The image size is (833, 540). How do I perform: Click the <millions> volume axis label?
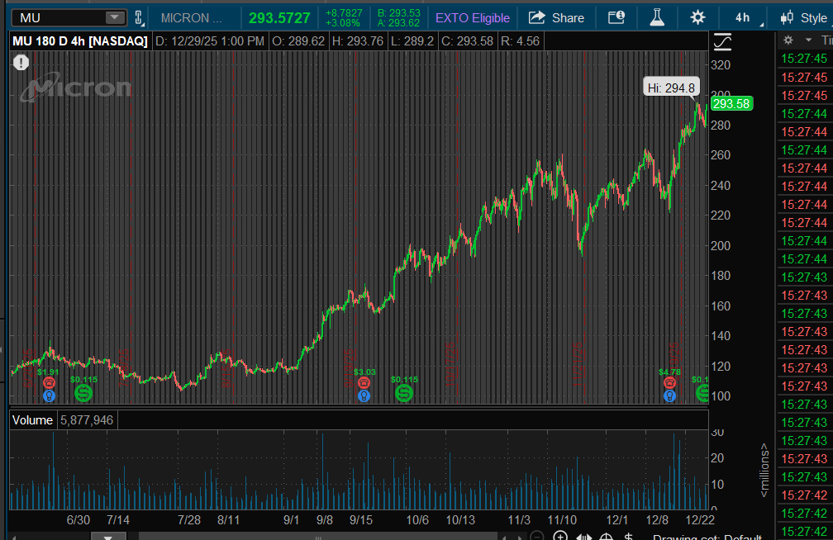764,470
